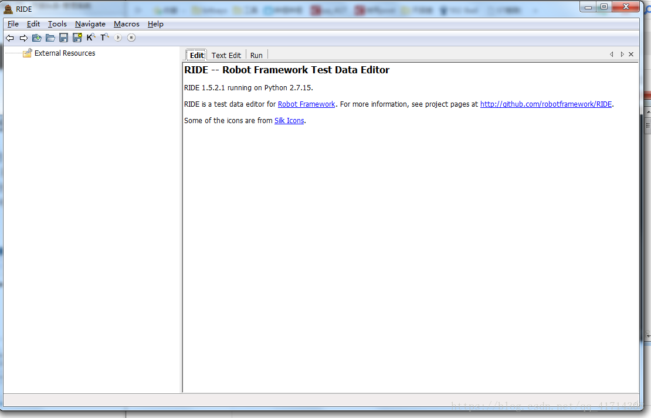Open the Navigate menu

90,24
